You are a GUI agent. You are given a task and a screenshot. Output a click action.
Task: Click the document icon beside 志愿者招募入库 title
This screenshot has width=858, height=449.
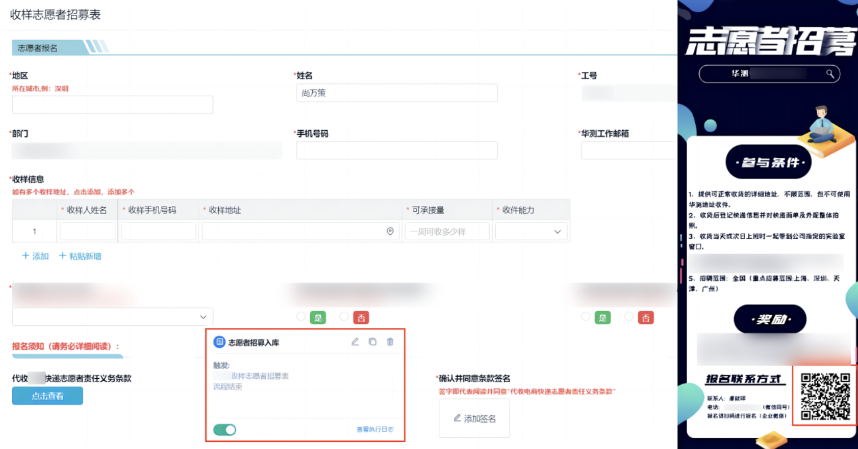[219, 342]
